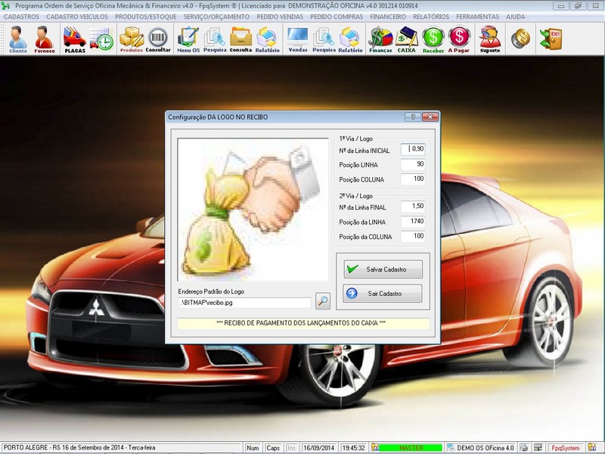Screen dimensions: 605x454
Task: Open the service order Consulta icon
Action: click(240, 39)
